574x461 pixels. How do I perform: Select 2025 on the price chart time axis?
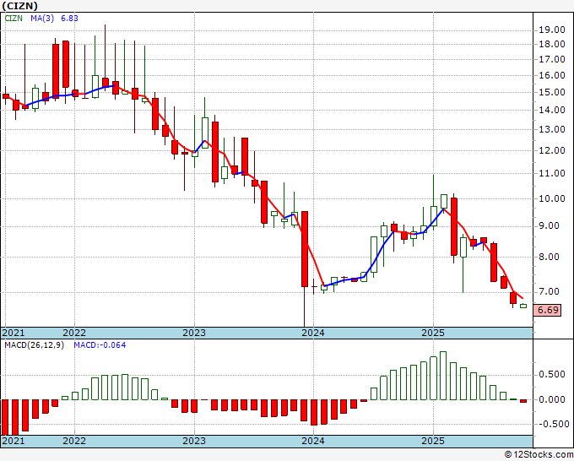click(433, 333)
